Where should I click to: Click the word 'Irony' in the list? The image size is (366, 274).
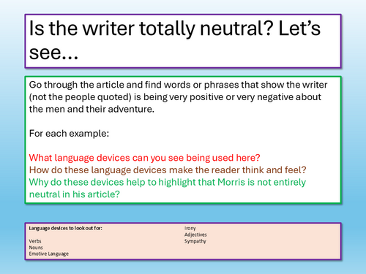click(x=190, y=228)
